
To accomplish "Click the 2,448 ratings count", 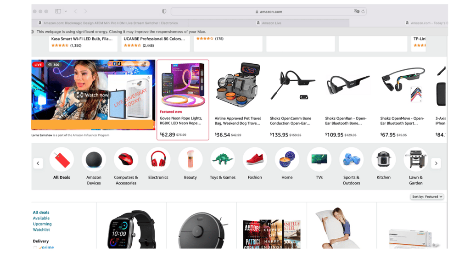I will [x=148, y=45].
